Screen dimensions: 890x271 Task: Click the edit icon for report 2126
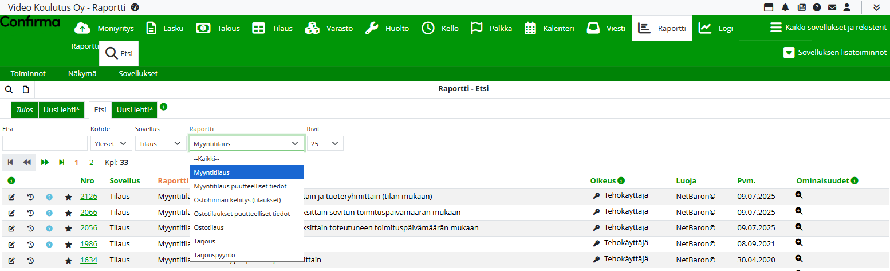point(11,197)
